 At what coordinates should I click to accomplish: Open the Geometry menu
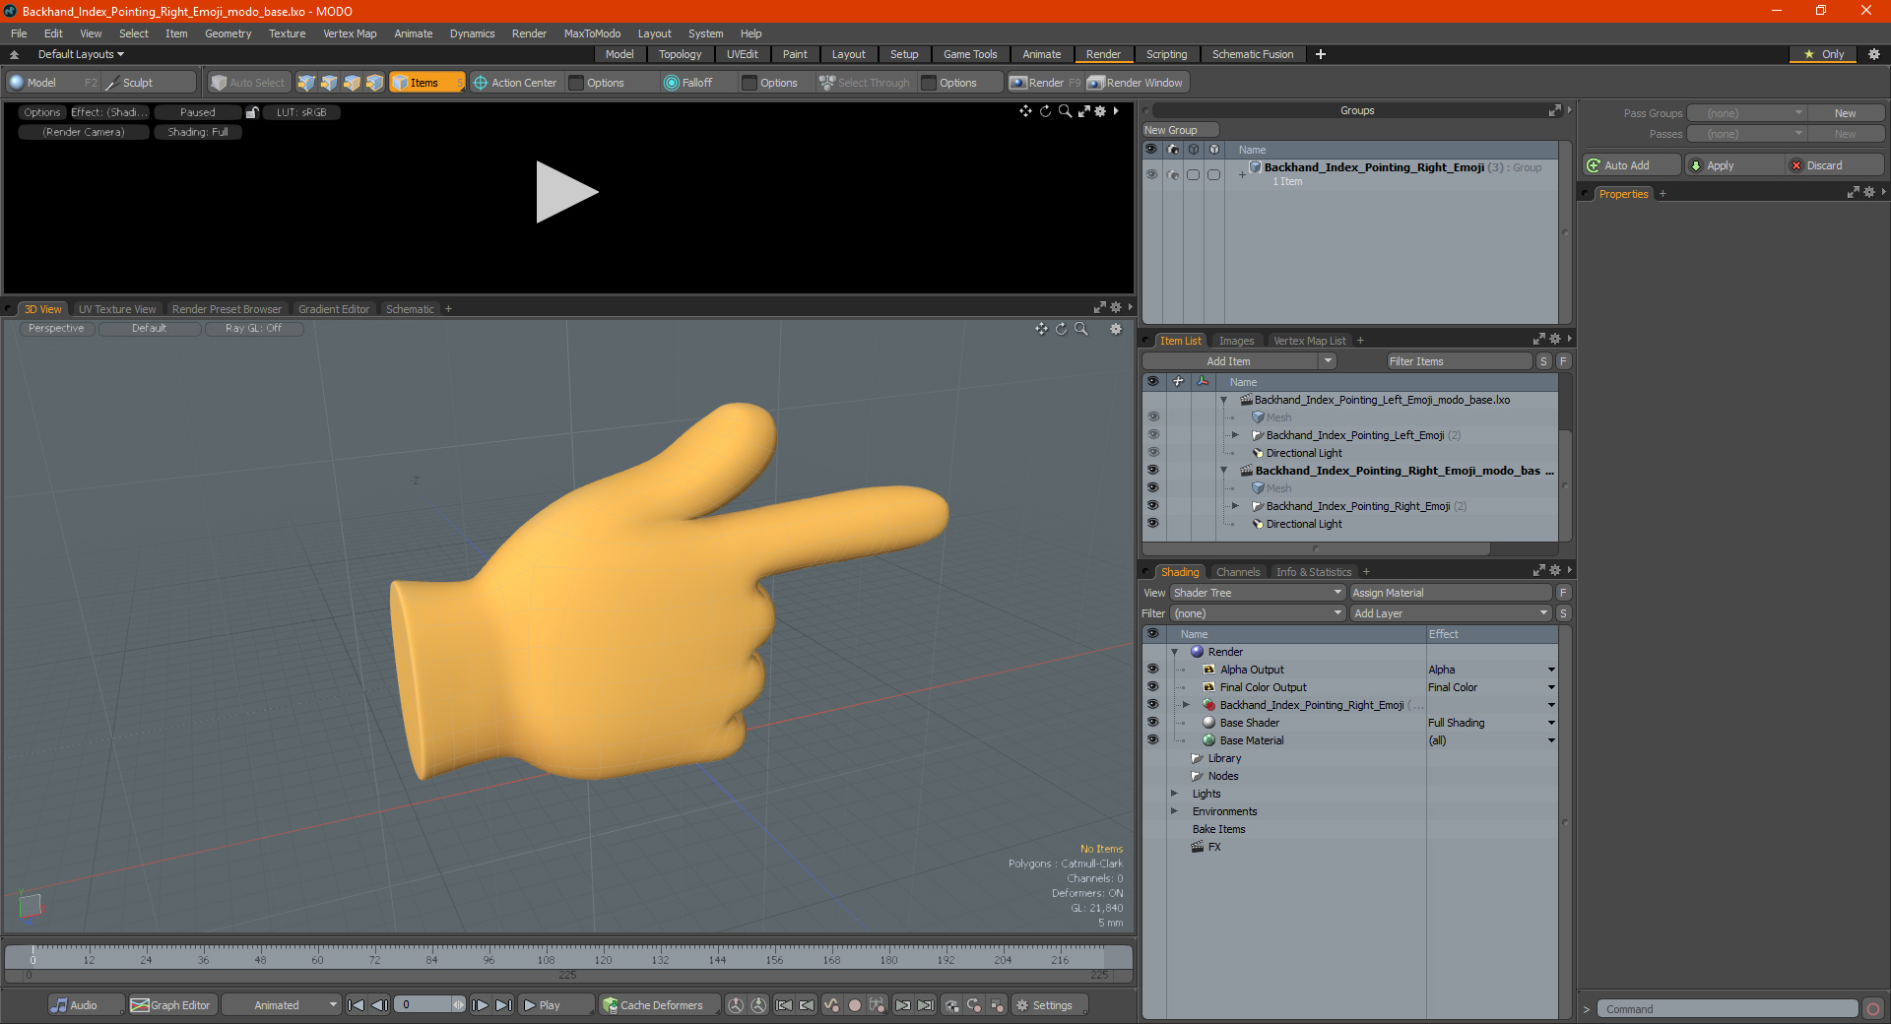click(x=228, y=33)
